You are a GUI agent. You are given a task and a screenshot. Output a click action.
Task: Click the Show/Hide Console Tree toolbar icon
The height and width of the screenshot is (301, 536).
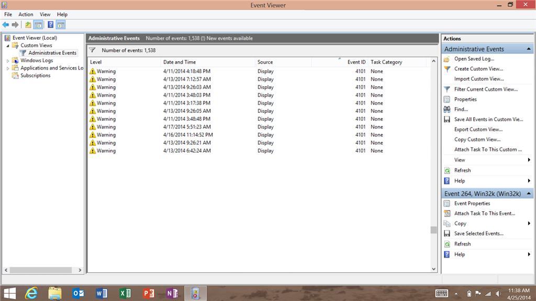click(38, 25)
